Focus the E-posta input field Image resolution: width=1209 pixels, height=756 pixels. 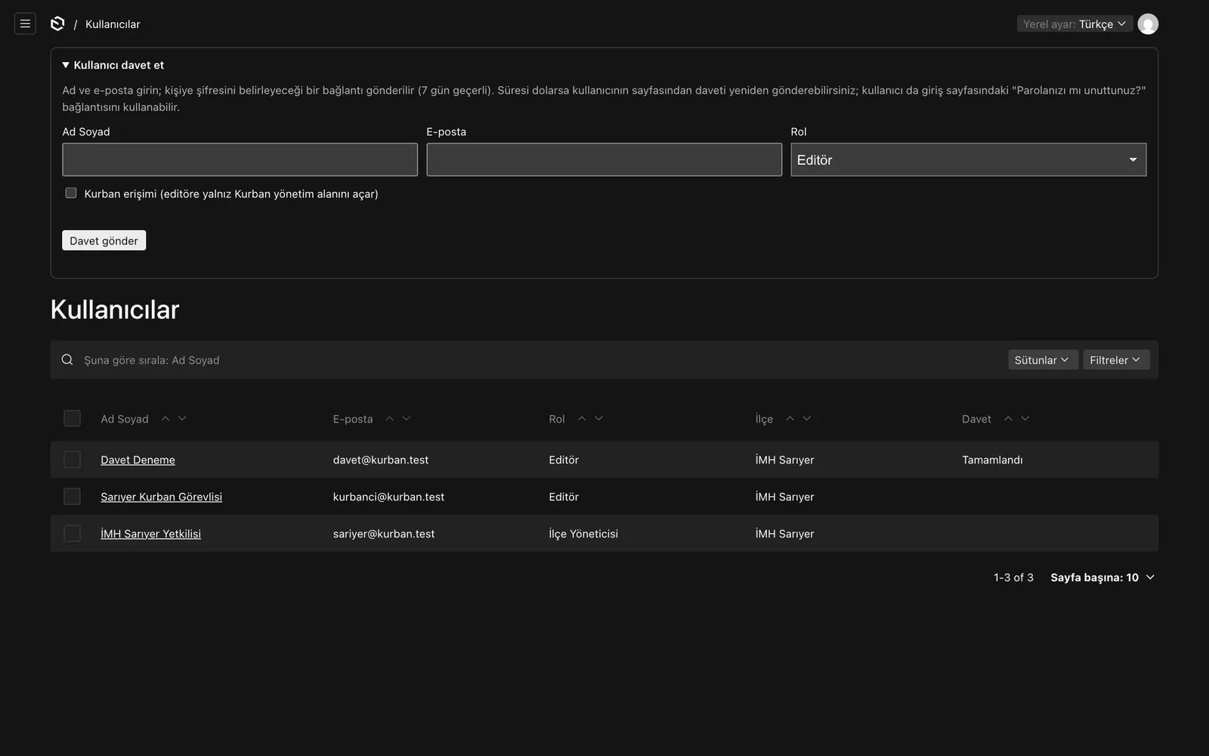pyautogui.click(x=604, y=160)
